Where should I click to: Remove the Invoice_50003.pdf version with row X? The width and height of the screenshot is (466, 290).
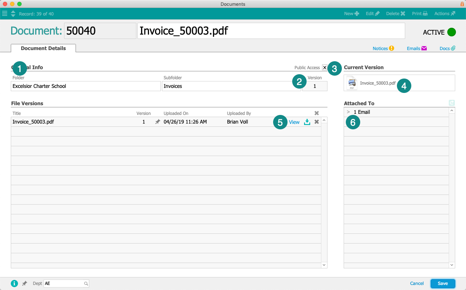tap(317, 122)
